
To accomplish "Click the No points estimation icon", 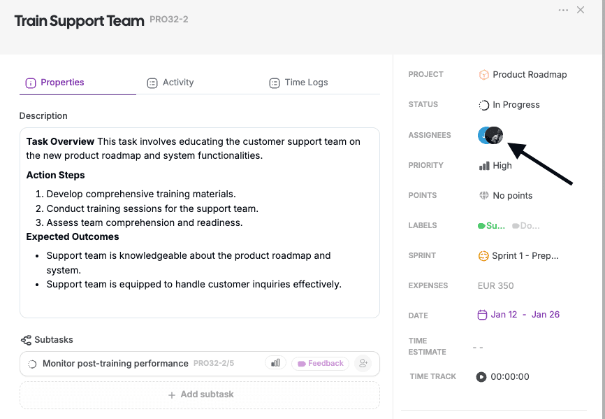I will click(483, 195).
